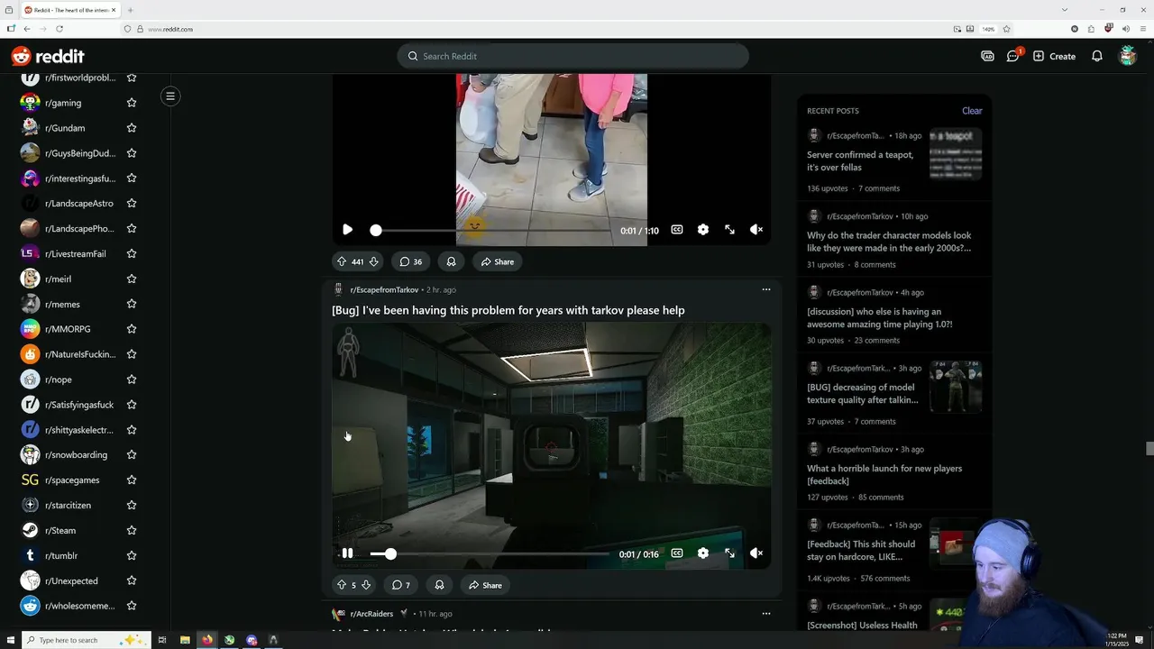The width and height of the screenshot is (1154, 649).
Task: Favorite r/snowboarding with its star
Action: 132,454
